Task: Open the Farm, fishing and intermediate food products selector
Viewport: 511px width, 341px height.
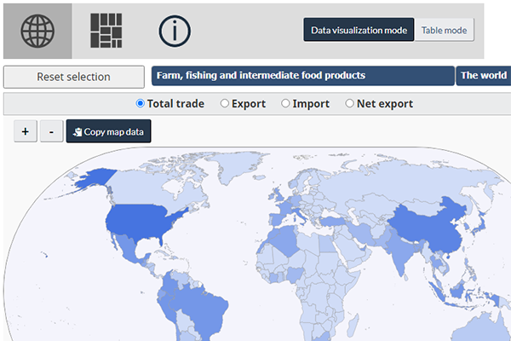Action: click(x=302, y=76)
